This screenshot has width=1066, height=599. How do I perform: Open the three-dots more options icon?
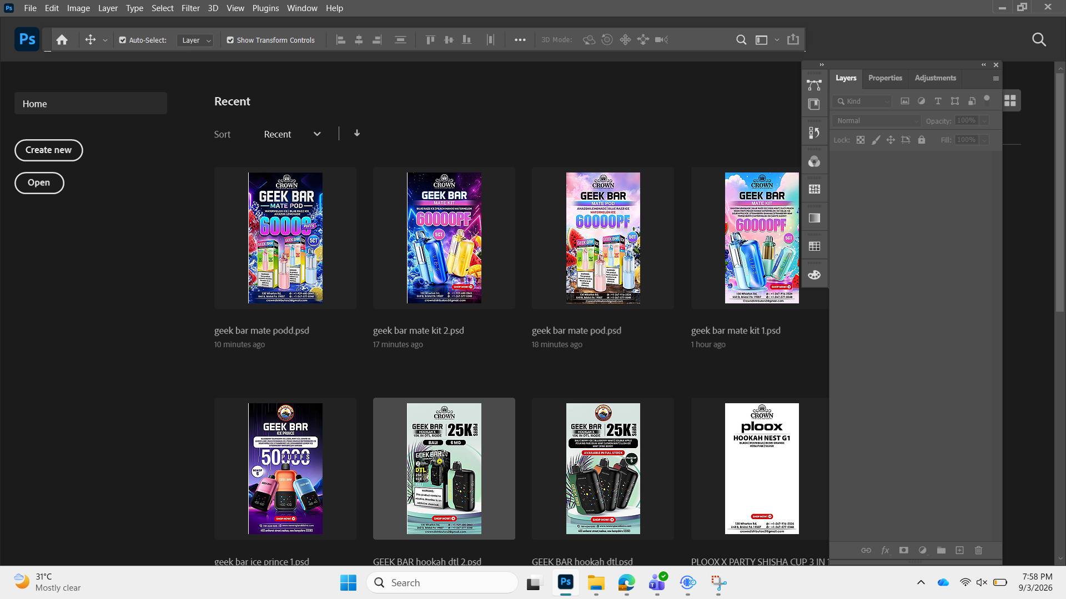[520, 40]
